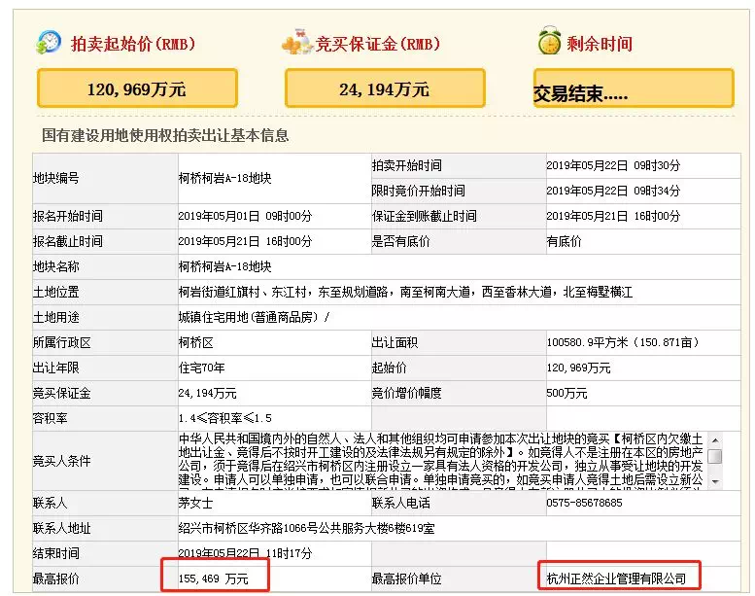Click the 土地用途 label

coord(55,318)
